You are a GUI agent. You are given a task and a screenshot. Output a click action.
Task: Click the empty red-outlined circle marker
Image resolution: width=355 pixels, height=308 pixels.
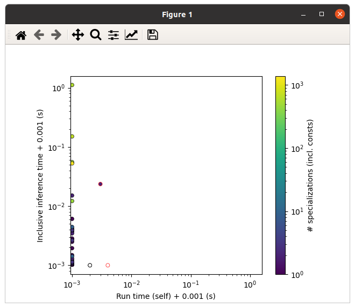point(108,265)
